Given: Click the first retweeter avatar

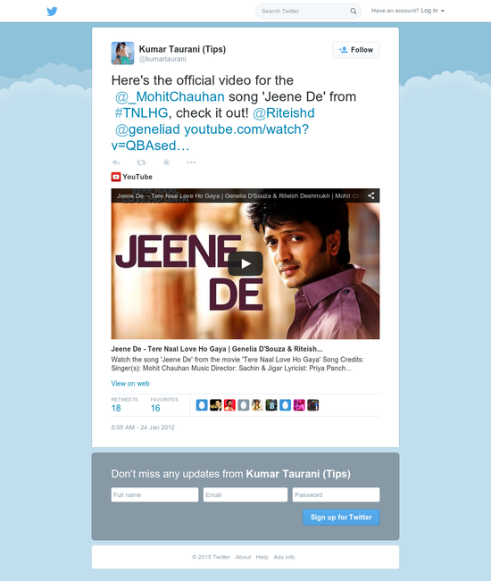Looking at the screenshot, I should [x=202, y=405].
